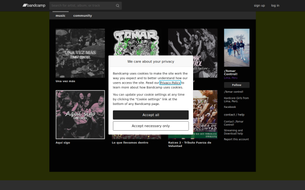Image resolution: width=305 pixels, height=190 pixels.
Task: Click Raíces 2 - Tributo Fuerza de Voluntad title
Action: point(190,144)
